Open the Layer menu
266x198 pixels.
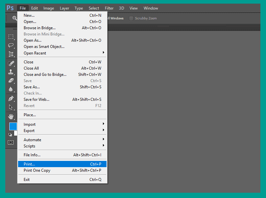tap(64, 8)
